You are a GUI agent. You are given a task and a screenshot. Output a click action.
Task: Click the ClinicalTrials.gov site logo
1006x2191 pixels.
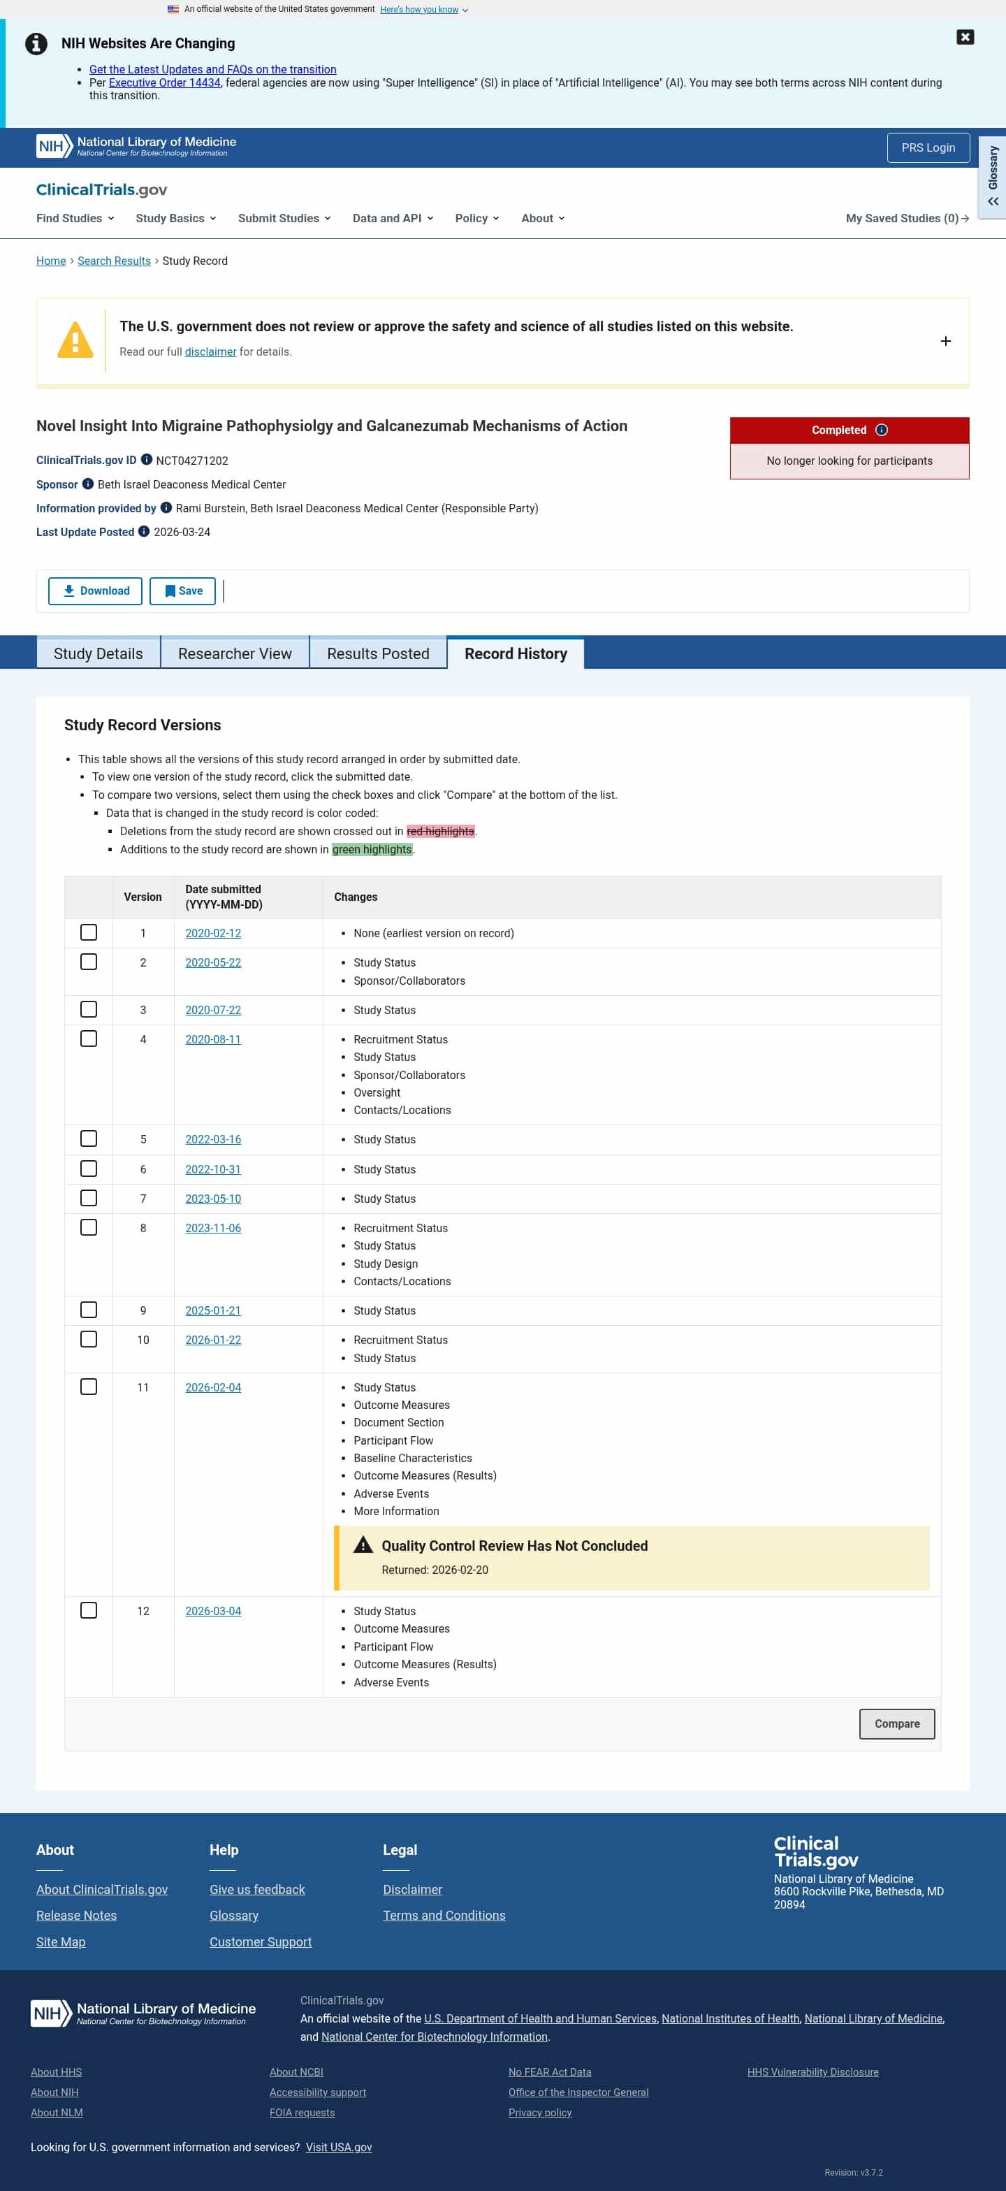point(101,189)
